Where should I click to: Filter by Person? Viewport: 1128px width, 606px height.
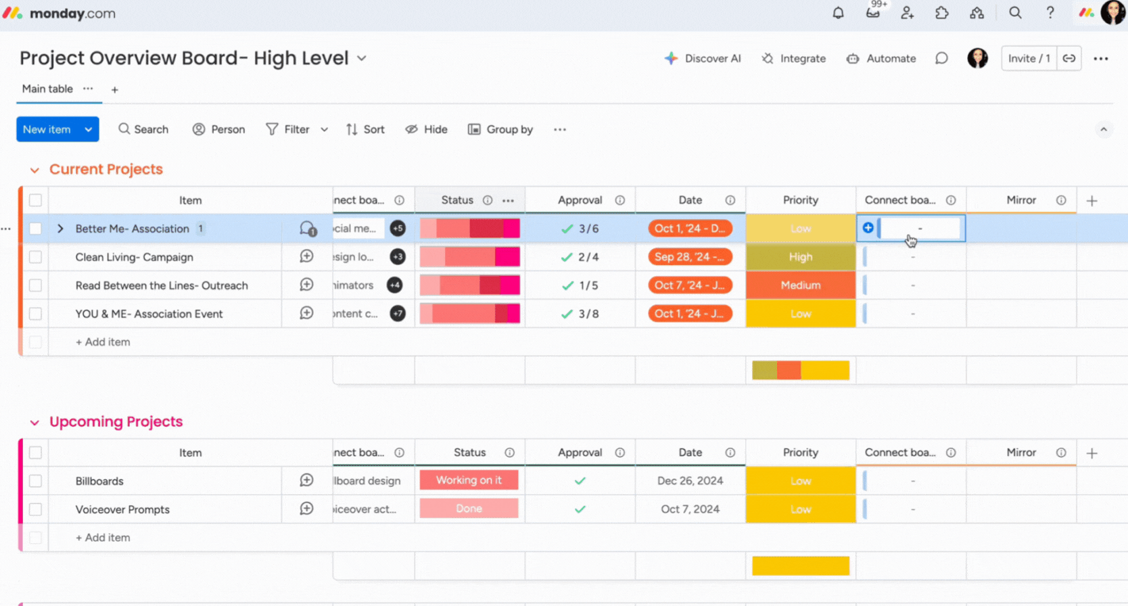[218, 129]
